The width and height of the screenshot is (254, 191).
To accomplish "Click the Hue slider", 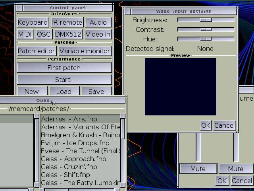I will click(206, 39).
